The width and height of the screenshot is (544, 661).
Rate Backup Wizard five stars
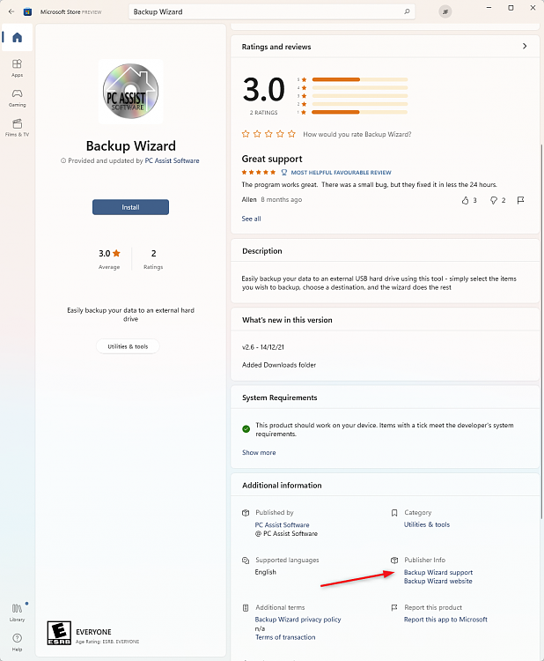(x=291, y=134)
